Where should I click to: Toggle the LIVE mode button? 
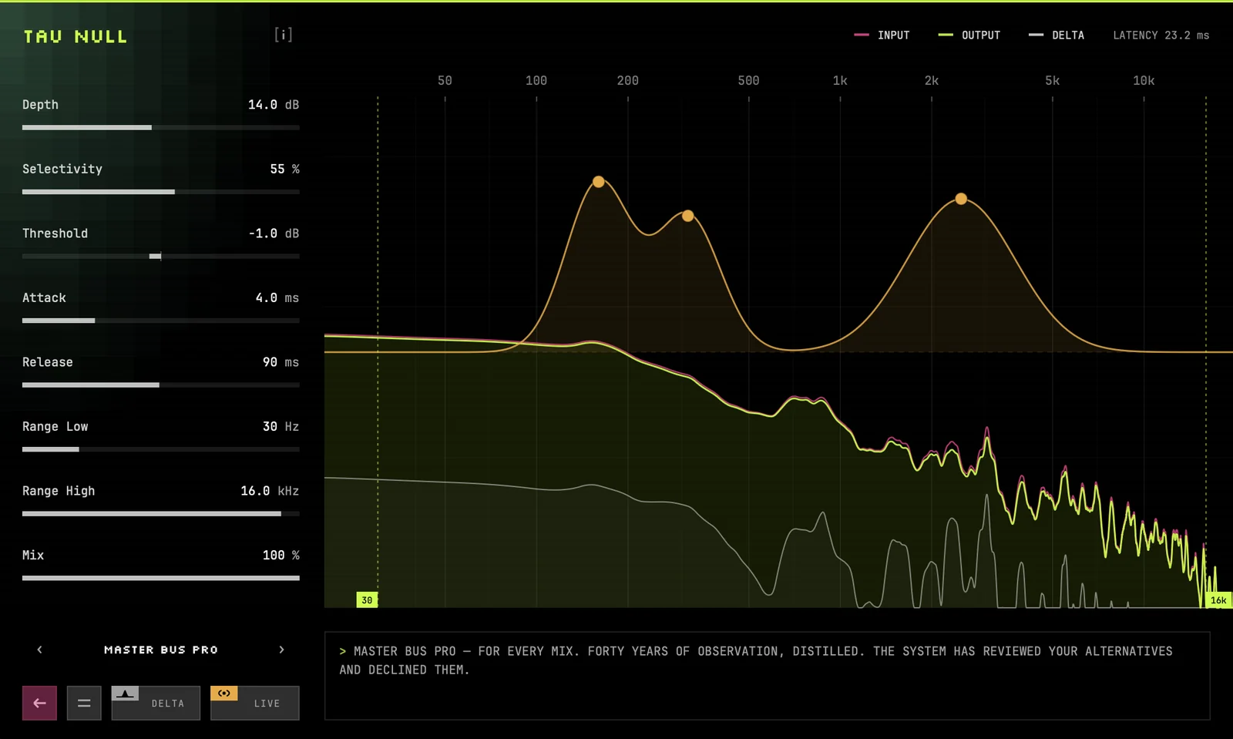(x=255, y=703)
